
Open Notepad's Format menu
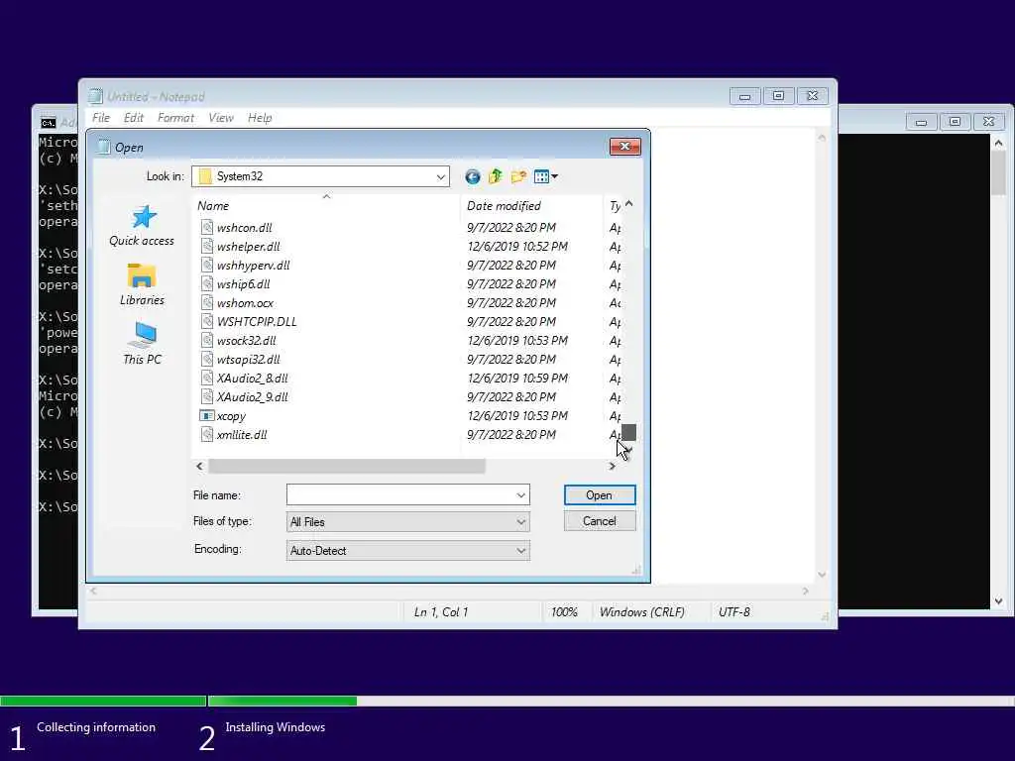(x=175, y=118)
